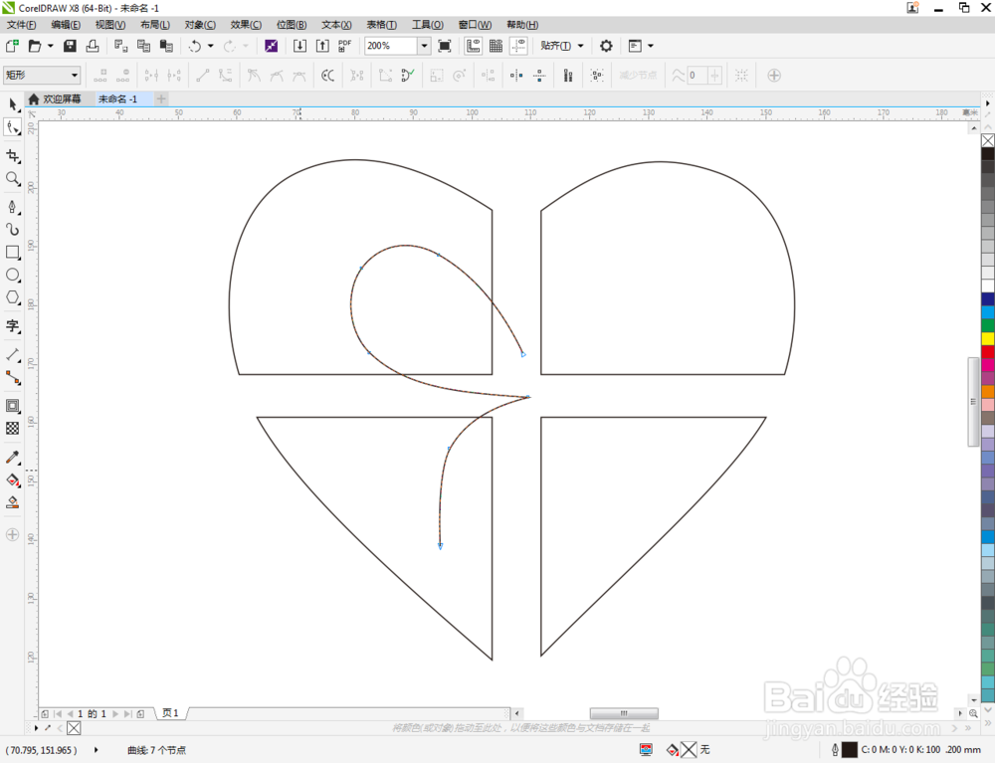Open the 工具(O) menu
Viewport: 995px width, 763px height.
coord(428,25)
